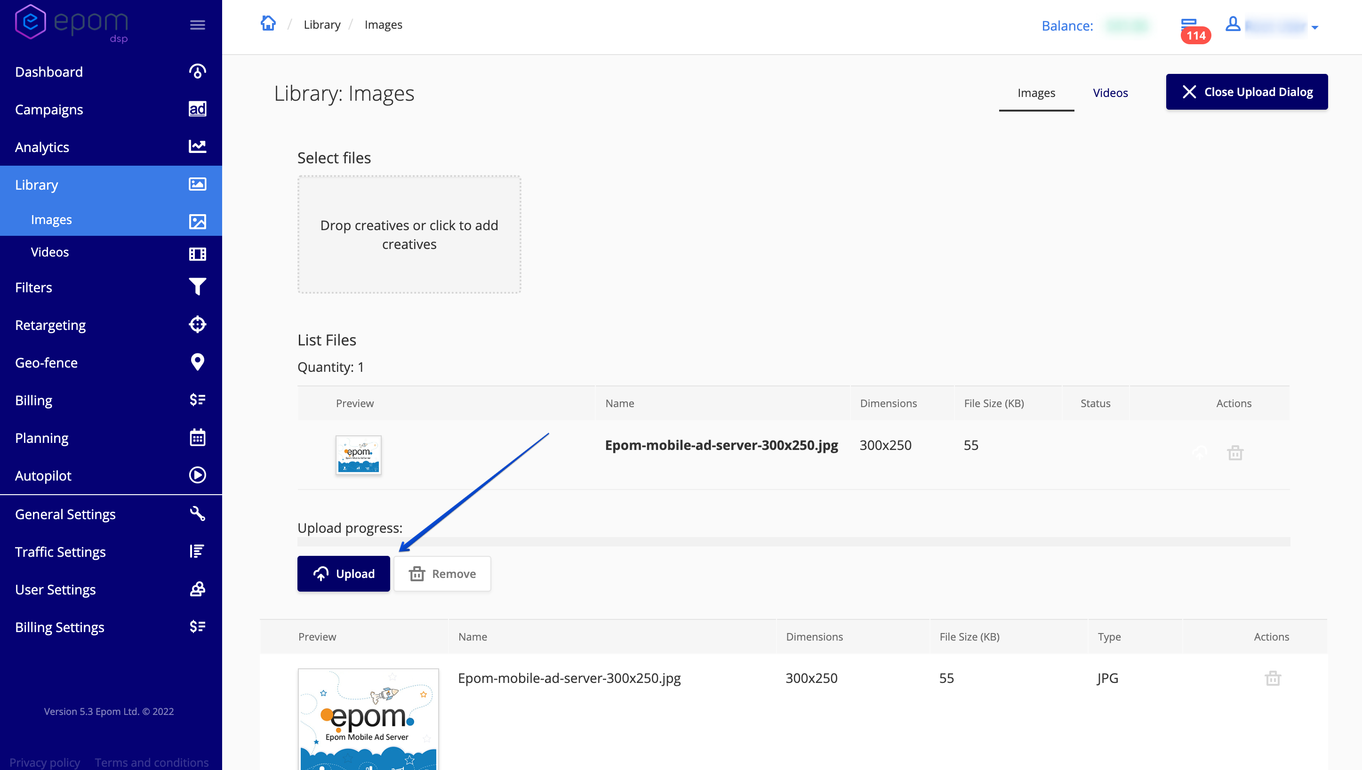Collapse the Library sidebar section
The image size is (1362, 770).
point(37,184)
